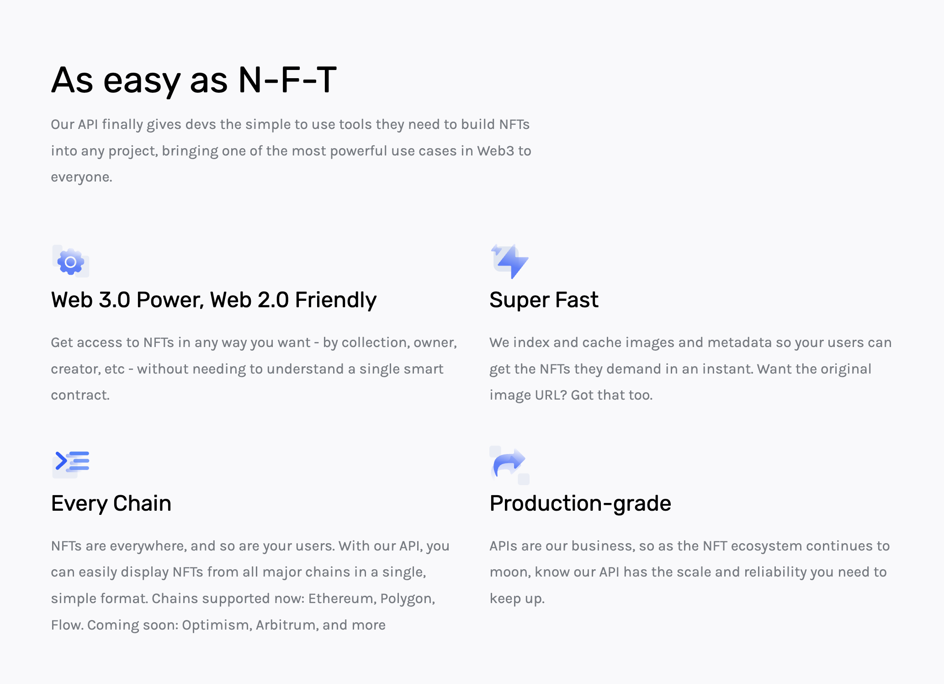
Task: Click the 'Every Chain' heading
Action: point(111,503)
